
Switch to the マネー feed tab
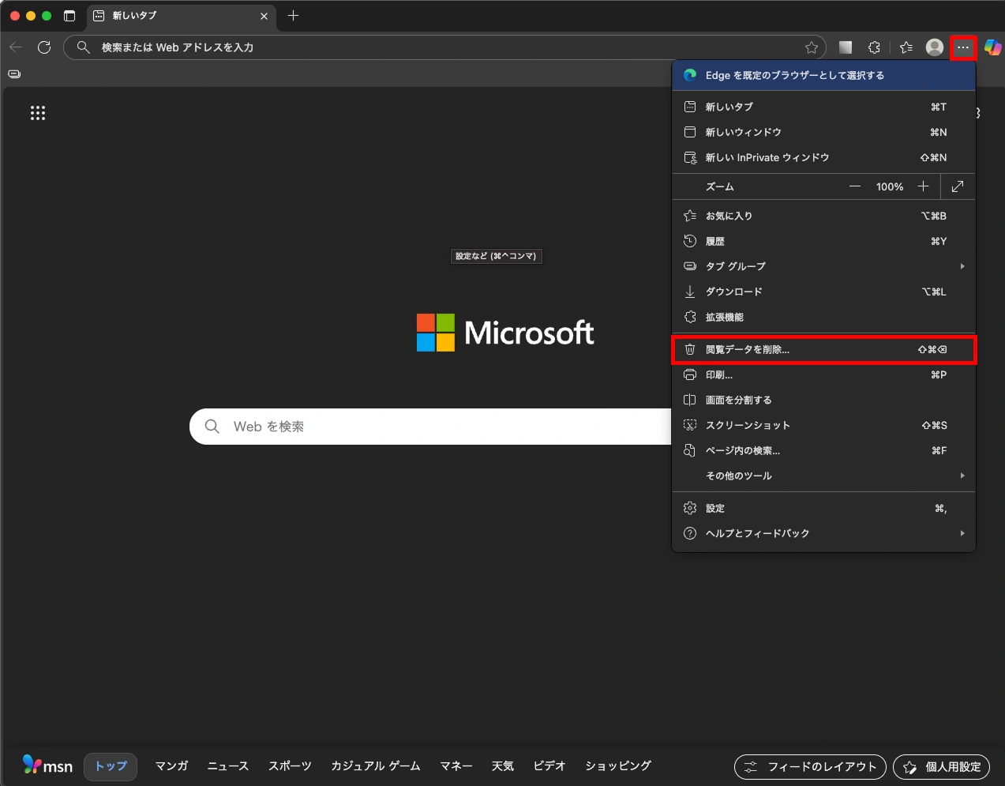pos(456,765)
